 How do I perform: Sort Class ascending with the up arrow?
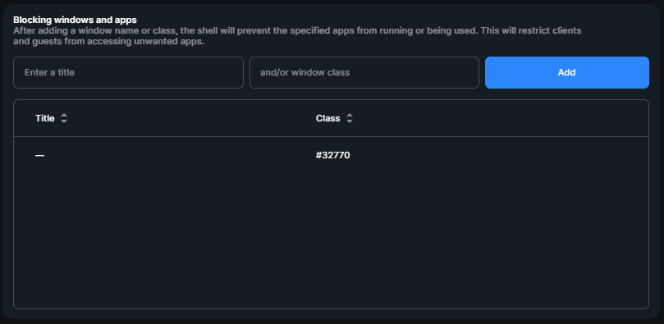tap(350, 116)
